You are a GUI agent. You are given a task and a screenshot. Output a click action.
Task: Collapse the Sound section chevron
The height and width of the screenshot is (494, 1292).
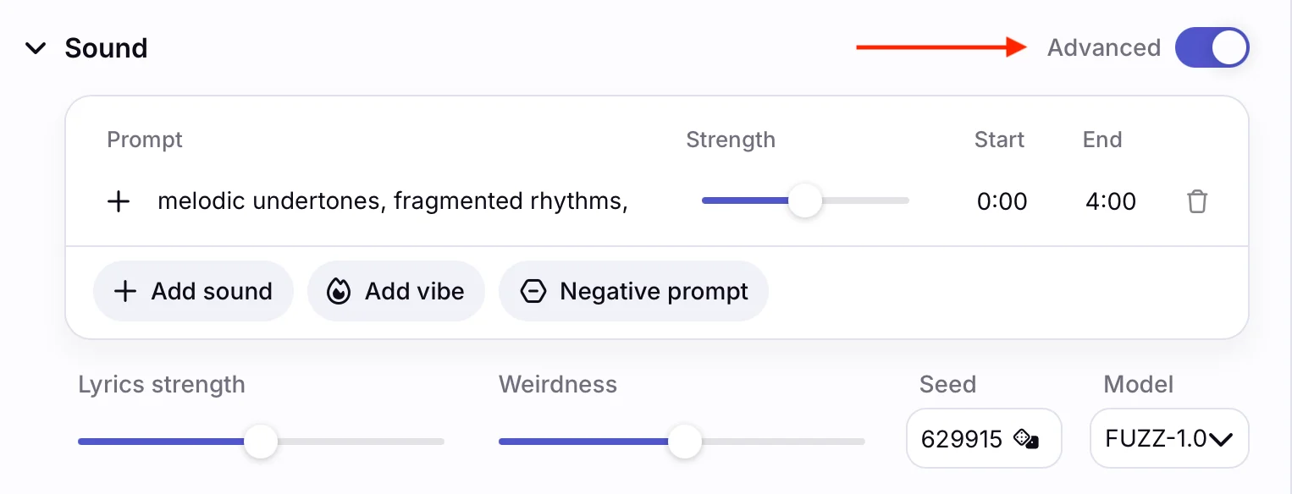pyautogui.click(x=36, y=48)
